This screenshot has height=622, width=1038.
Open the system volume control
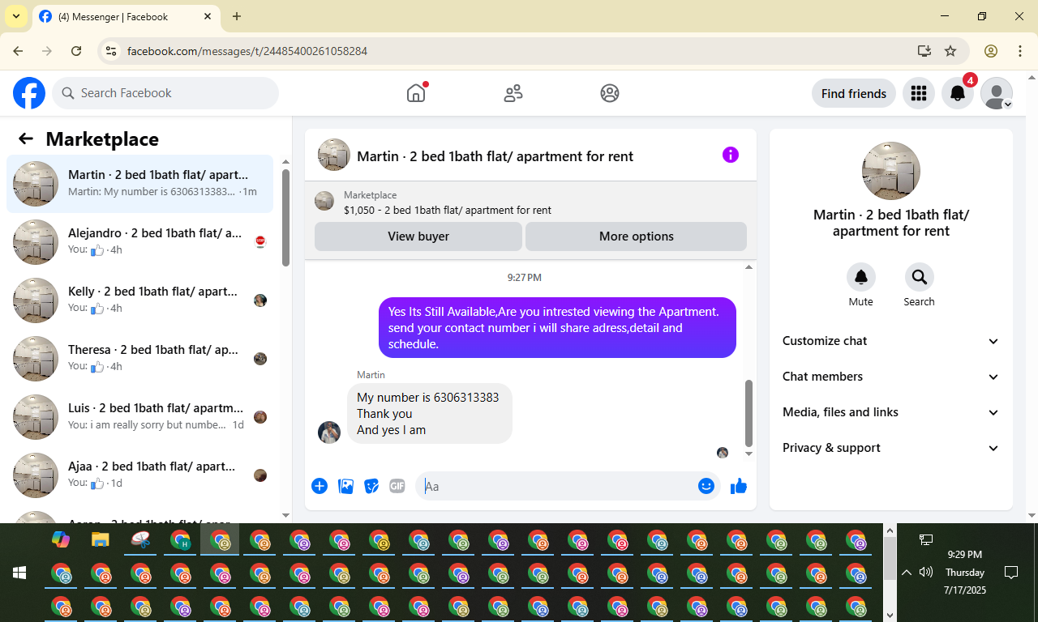click(x=926, y=573)
